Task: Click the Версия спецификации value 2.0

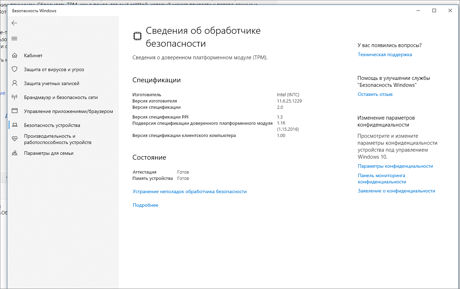Action: (280, 107)
